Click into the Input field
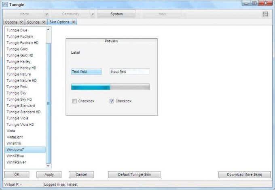This screenshot has width=275, height=190. tap(129, 72)
